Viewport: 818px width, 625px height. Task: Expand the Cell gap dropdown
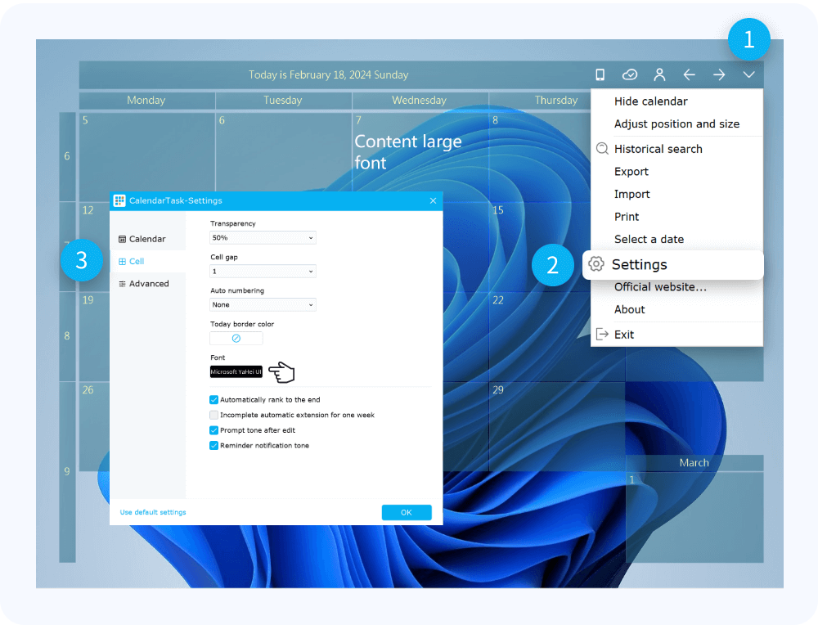click(263, 272)
